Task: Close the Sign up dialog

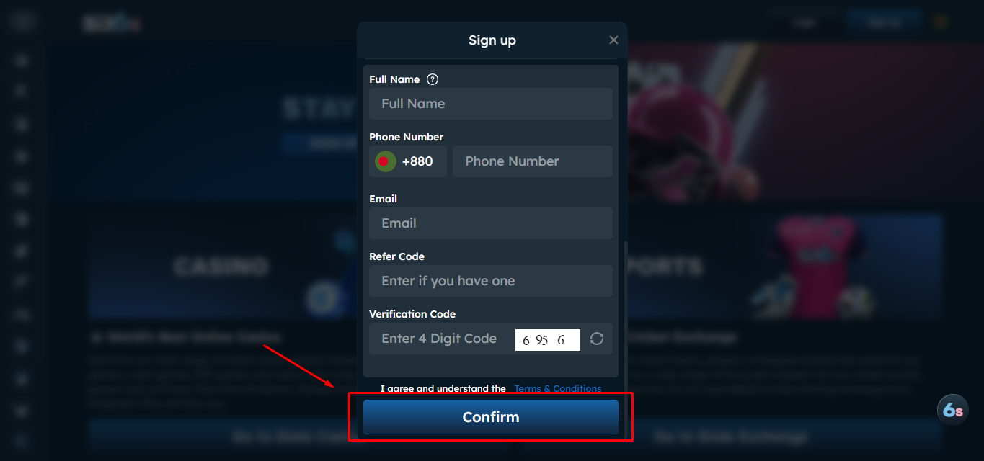Action: pyautogui.click(x=613, y=40)
